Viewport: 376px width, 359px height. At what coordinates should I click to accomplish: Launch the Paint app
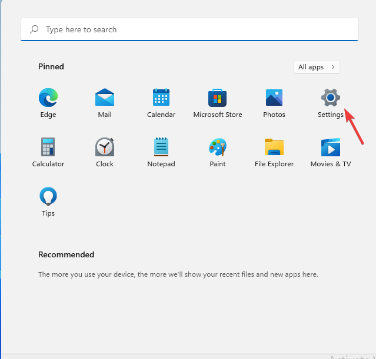(218, 147)
